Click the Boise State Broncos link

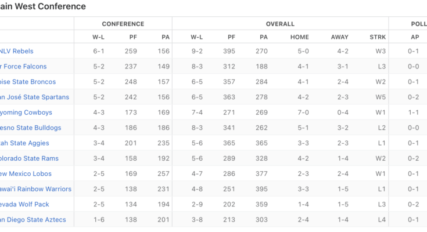[28, 82]
